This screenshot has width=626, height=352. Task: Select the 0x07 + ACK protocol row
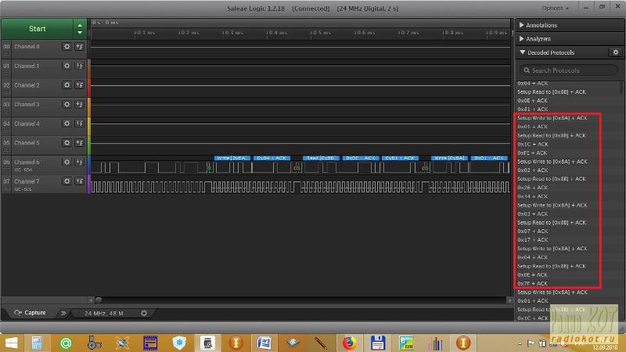(532, 231)
